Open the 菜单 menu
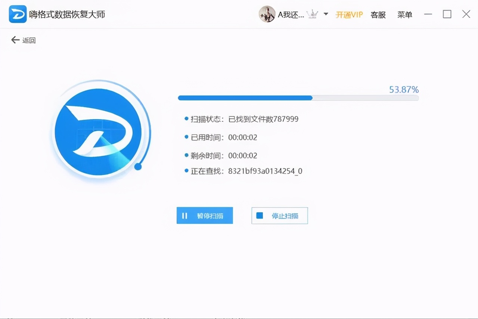The width and height of the screenshot is (478, 319). pyautogui.click(x=405, y=15)
